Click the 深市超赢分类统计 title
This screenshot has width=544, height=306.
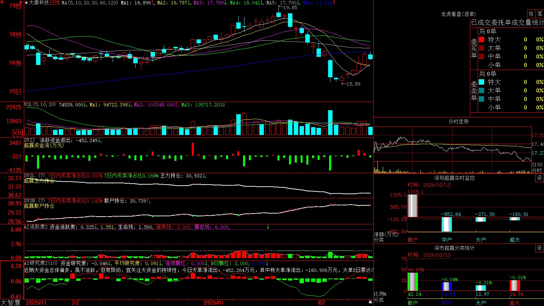(x=455, y=248)
